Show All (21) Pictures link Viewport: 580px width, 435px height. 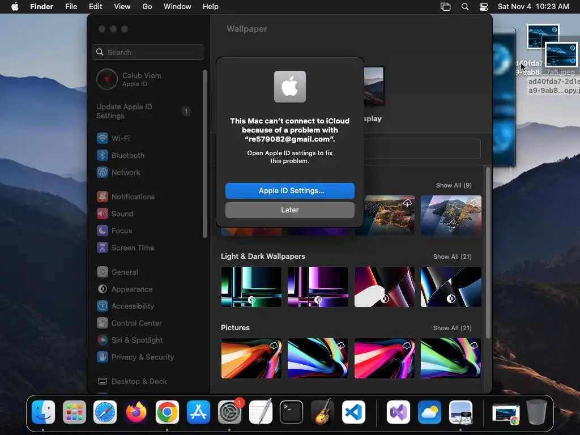coord(453,328)
